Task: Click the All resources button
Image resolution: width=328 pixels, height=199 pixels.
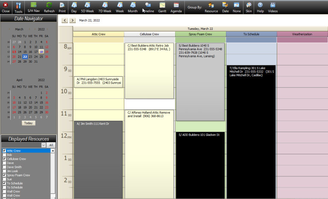Action: coord(51,145)
